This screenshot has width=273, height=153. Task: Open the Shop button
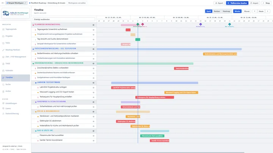[266, 3]
